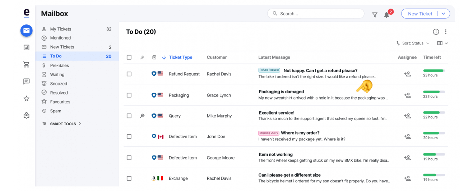The image size is (473, 191).
Task: Expand the New Ticket dropdown arrow
Action: click(444, 14)
